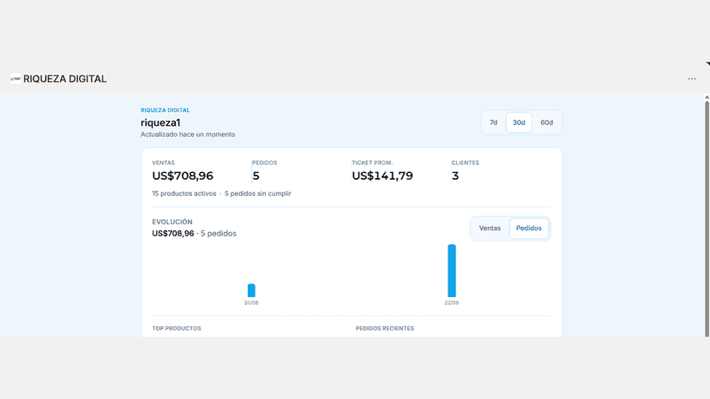Click the 22/08 date axis label

pos(451,302)
